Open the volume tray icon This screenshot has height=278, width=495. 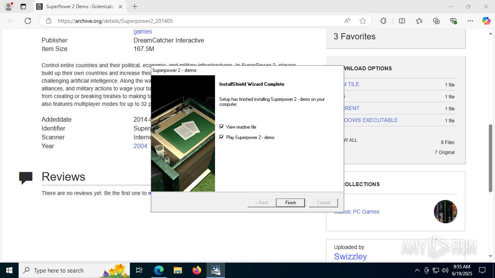[x=445, y=270]
